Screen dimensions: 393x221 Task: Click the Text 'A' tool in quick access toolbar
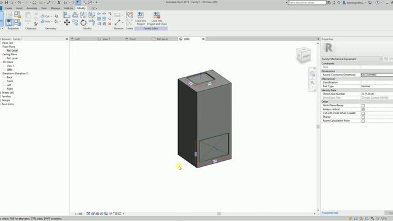[x=59, y=2]
